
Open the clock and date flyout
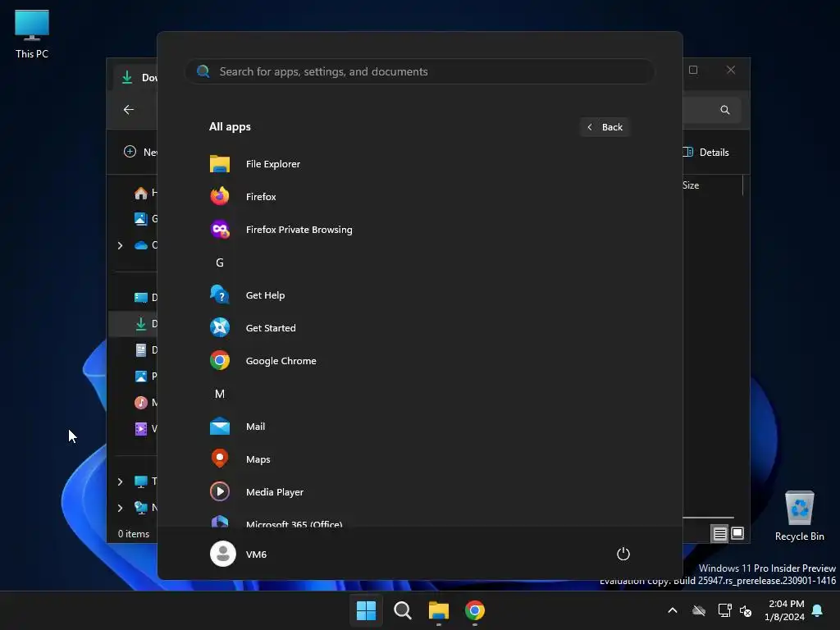coord(784,610)
